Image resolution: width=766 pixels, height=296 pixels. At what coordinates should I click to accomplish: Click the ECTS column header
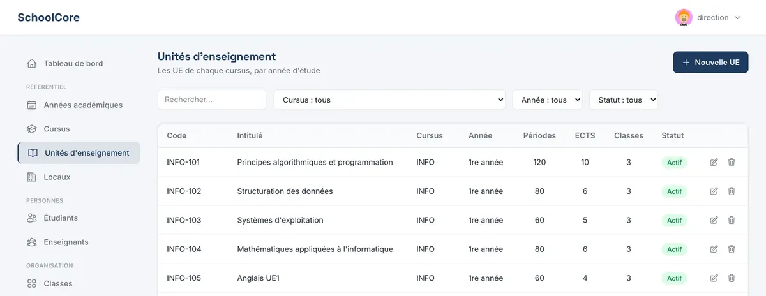click(585, 135)
